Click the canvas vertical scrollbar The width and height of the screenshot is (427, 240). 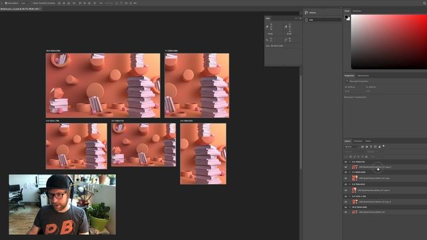click(x=301, y=123)
